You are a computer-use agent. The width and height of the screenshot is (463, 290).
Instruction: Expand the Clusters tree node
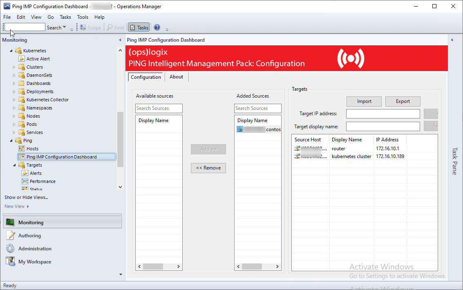coord(14,67)
